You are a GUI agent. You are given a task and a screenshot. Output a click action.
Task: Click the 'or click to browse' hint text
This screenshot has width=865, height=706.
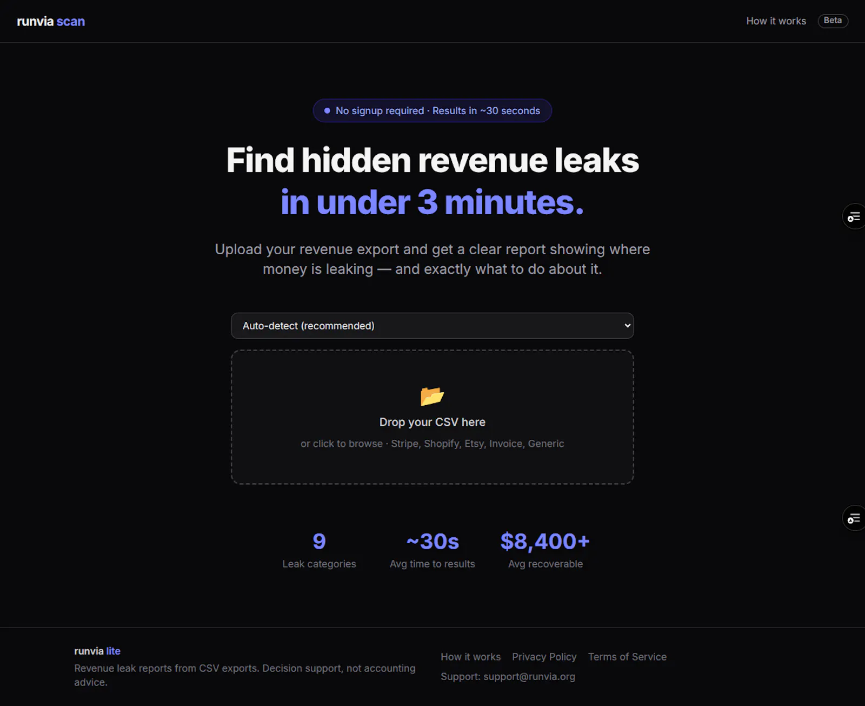coord(432,444)
